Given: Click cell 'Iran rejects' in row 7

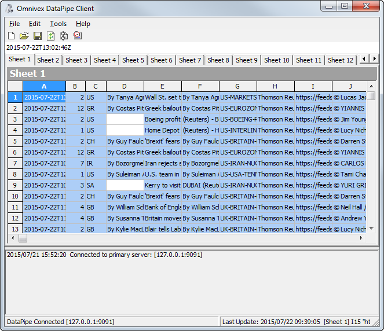Looking at the screenshot, I should (163, 163).
